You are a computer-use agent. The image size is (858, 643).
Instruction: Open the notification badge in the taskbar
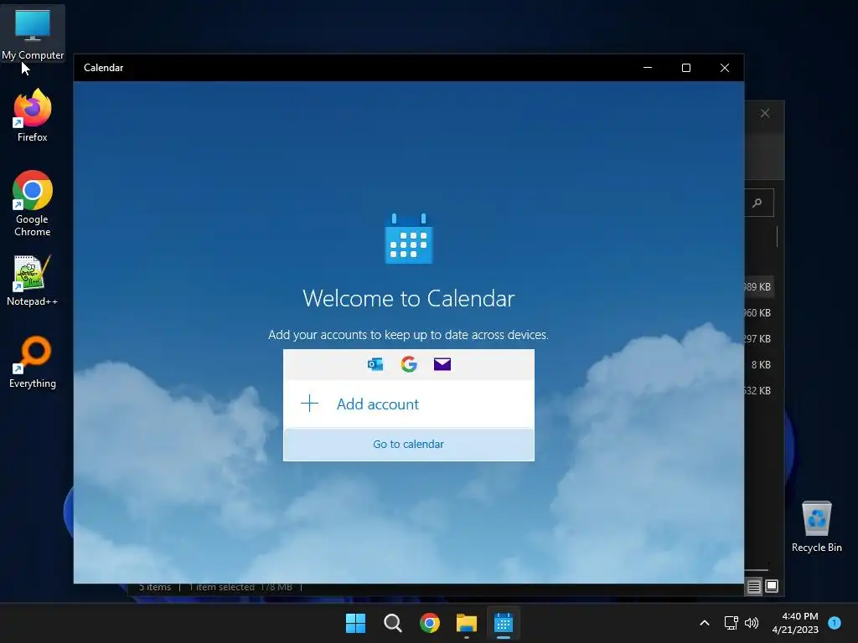coord(835,623)
